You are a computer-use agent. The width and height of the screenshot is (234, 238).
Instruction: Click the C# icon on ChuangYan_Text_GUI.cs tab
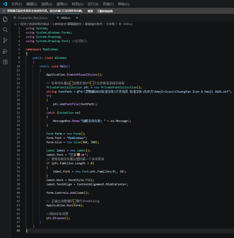click(x=15, y=18)
